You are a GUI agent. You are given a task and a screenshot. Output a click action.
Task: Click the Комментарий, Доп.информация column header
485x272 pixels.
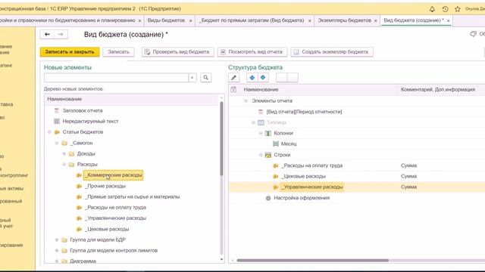(x=438, y=89)
